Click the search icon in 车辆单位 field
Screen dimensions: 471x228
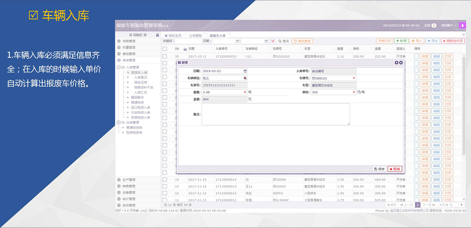point(245,78)
